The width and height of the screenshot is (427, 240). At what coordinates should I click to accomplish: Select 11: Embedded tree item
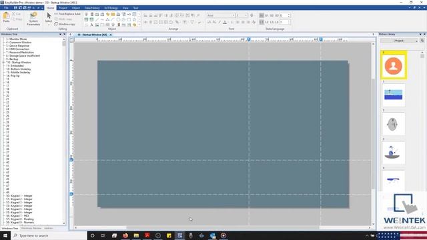click(x=15, y=66)
